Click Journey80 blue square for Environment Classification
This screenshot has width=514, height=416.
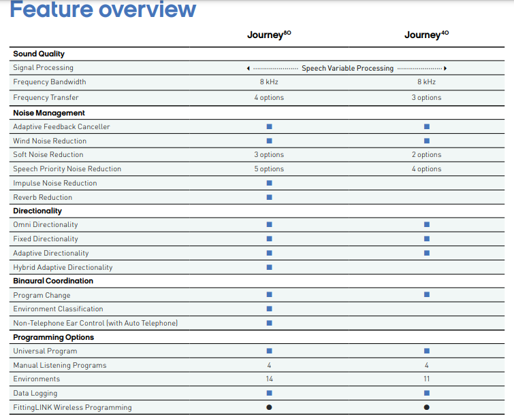(269, 309)
